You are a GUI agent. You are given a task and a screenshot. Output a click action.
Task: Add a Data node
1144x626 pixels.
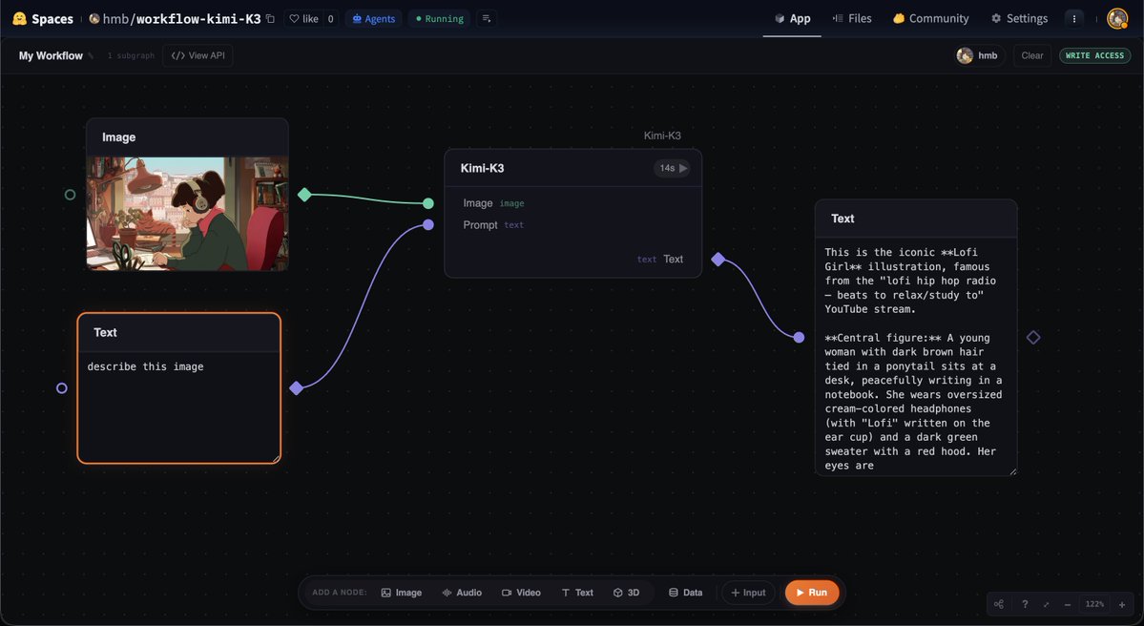click(686, 593)
